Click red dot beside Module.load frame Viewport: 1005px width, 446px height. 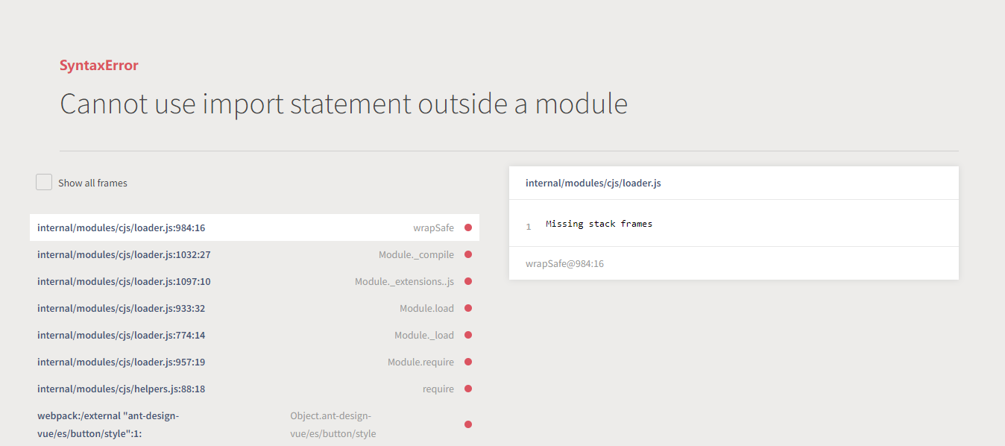point(468,308)
